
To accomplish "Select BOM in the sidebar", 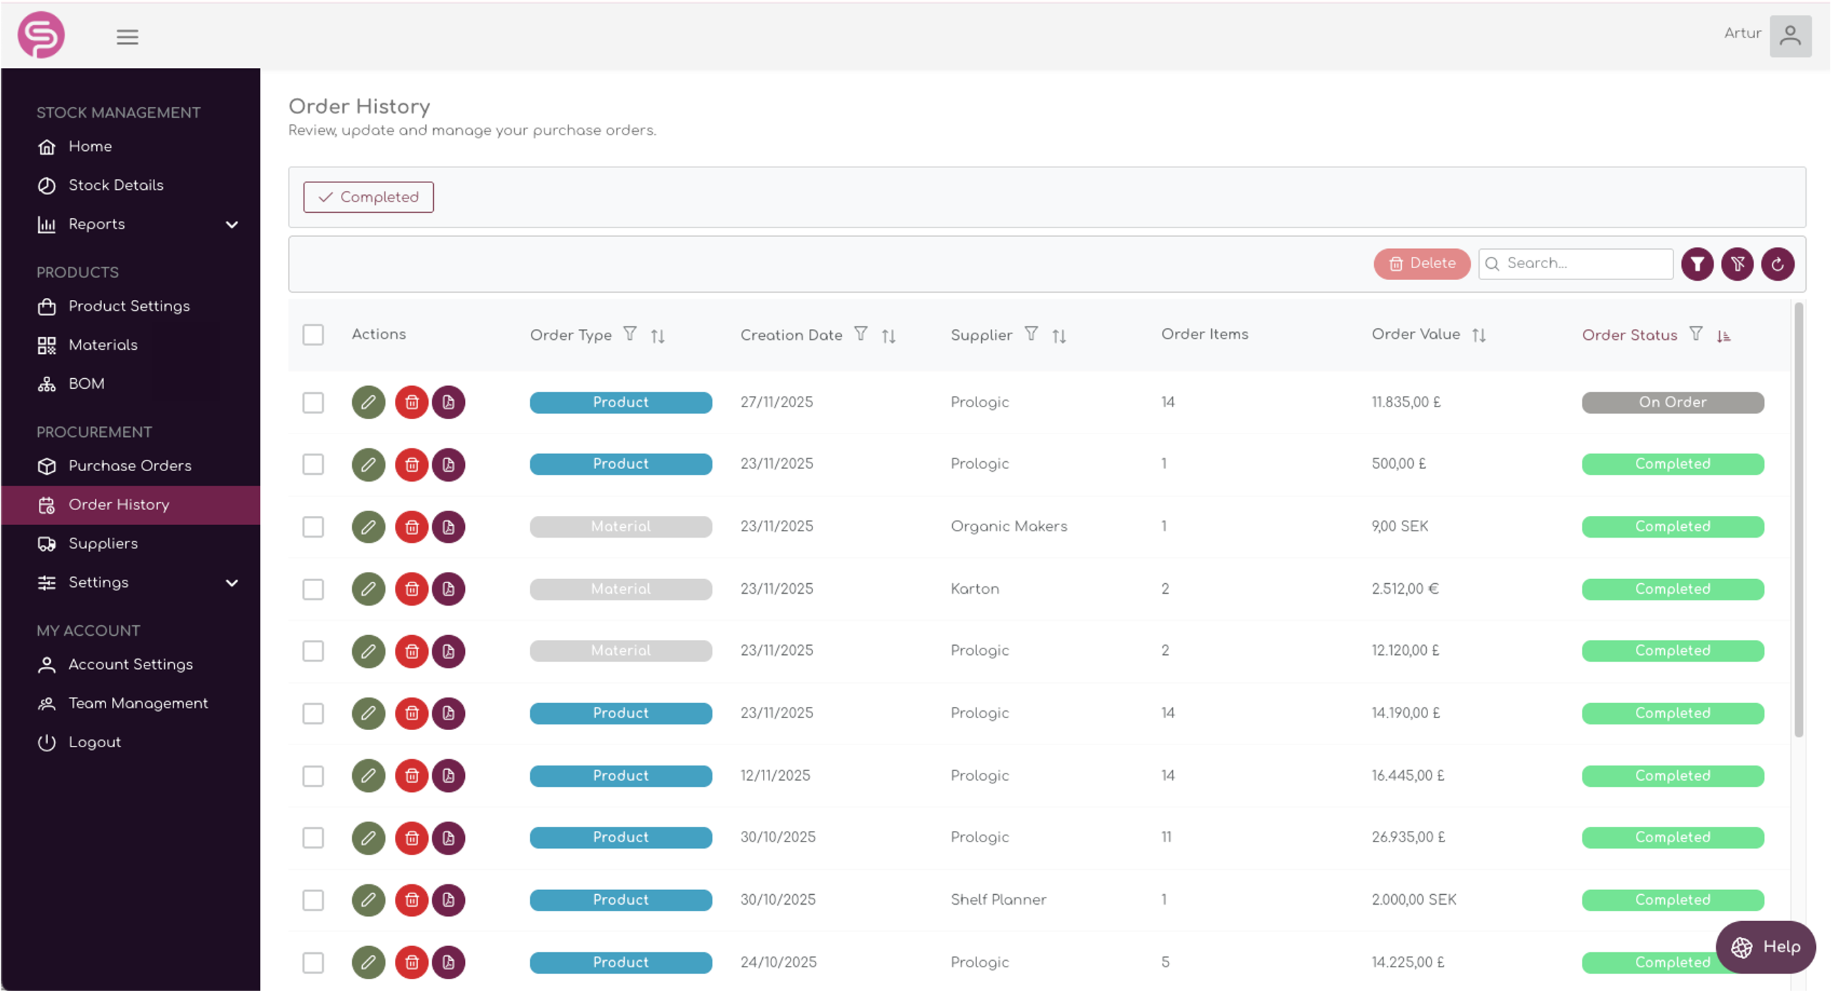I will pos(85,383).
